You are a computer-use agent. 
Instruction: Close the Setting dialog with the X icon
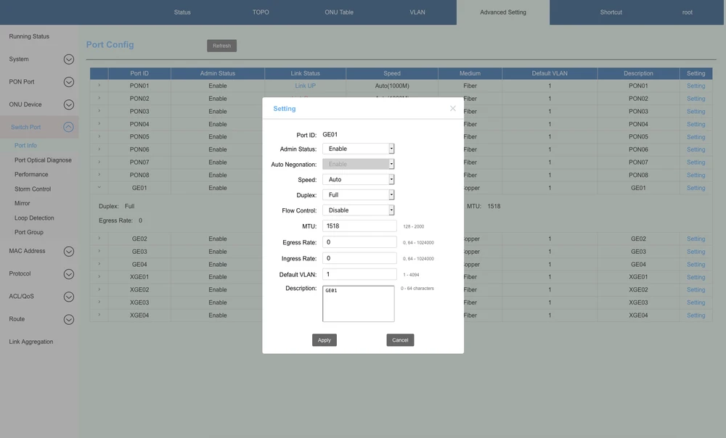(452, 109)
